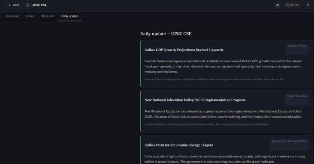Select the Daily update tab
The width and height of the screenshot is (314, 164).
(x=70, y=16)
